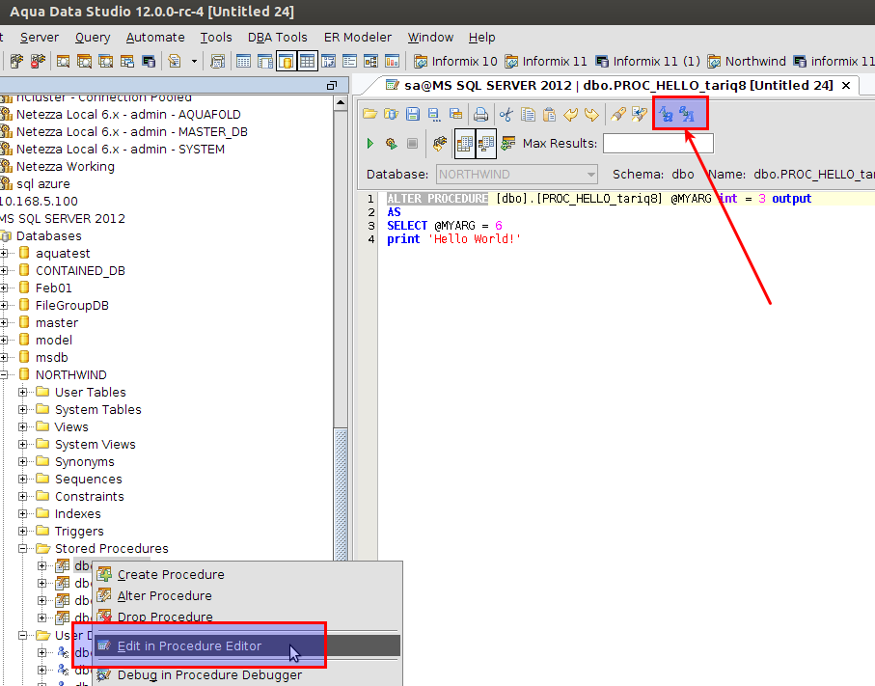Expand the User Tables folder
This screenshot has width=875, height=686.
[x=23, y=393]
